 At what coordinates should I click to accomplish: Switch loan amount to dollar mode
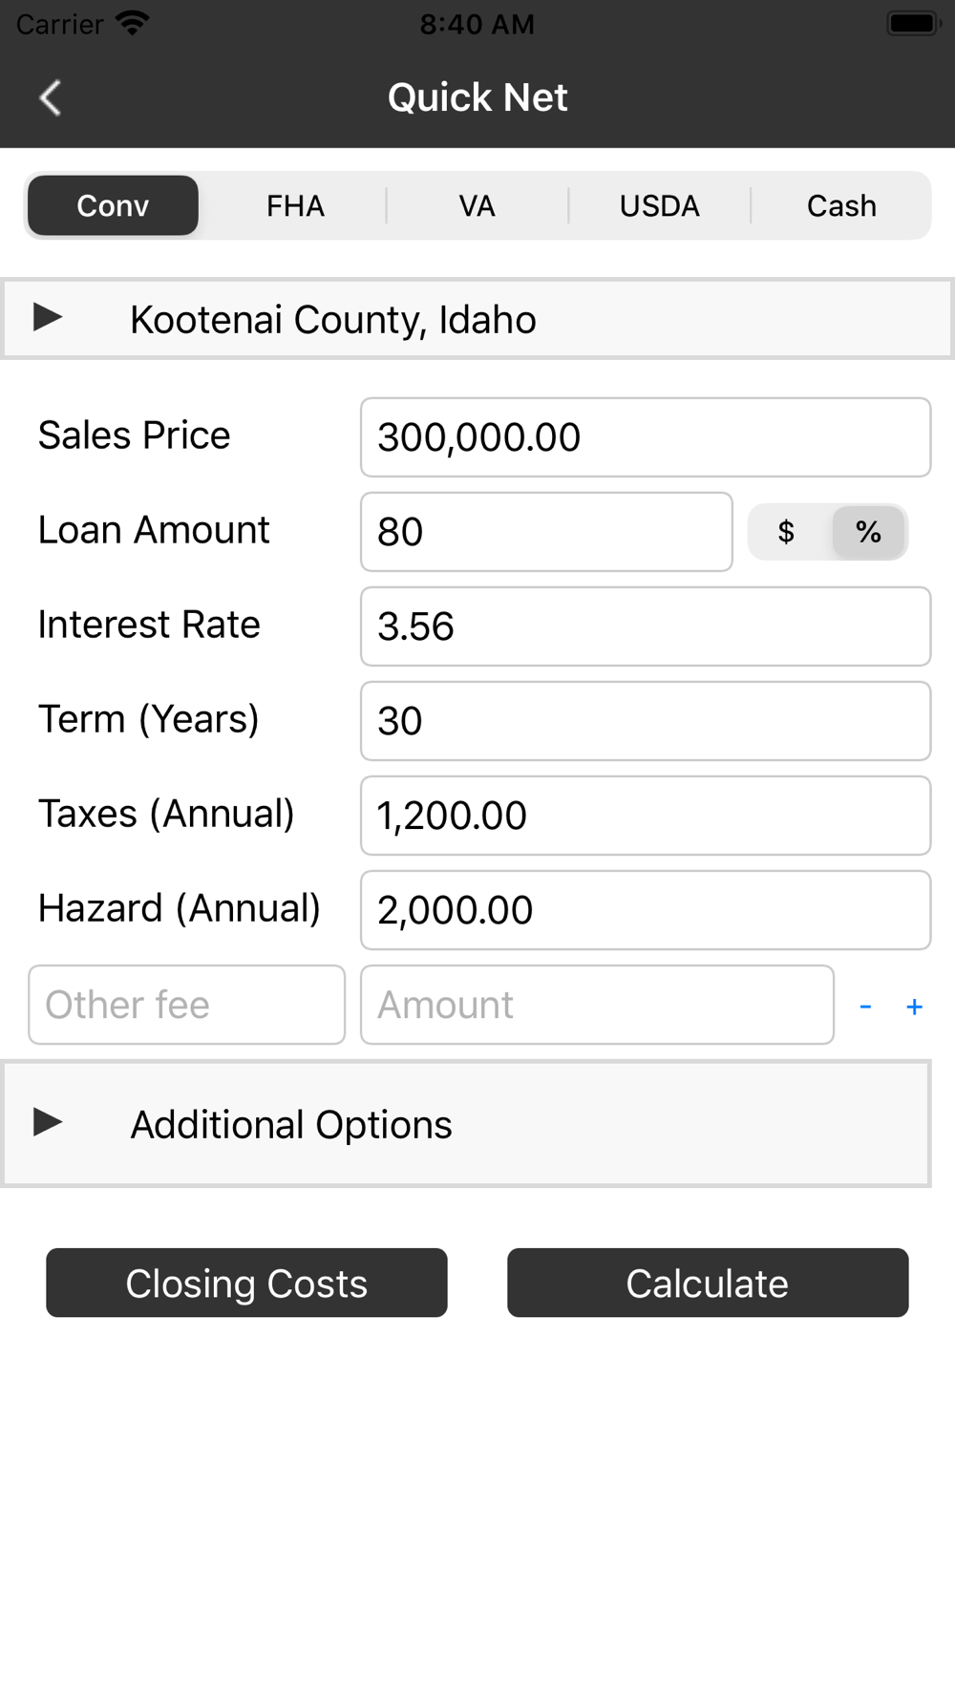787,532
